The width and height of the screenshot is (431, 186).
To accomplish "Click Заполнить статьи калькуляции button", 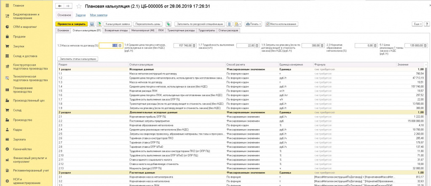I will point(78,59).
